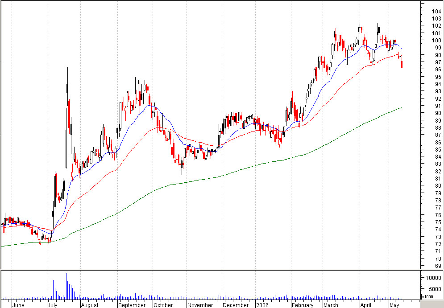Click the x1000 volume multiplier box

click(427, 296)
